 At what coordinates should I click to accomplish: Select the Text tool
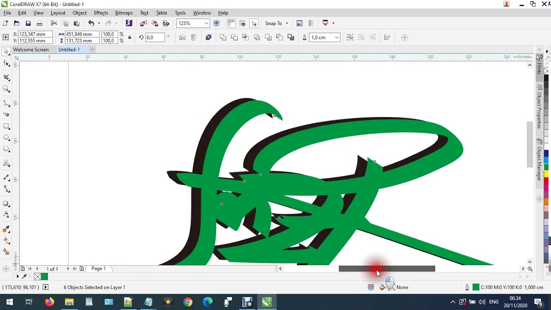(x=6, y=164)
